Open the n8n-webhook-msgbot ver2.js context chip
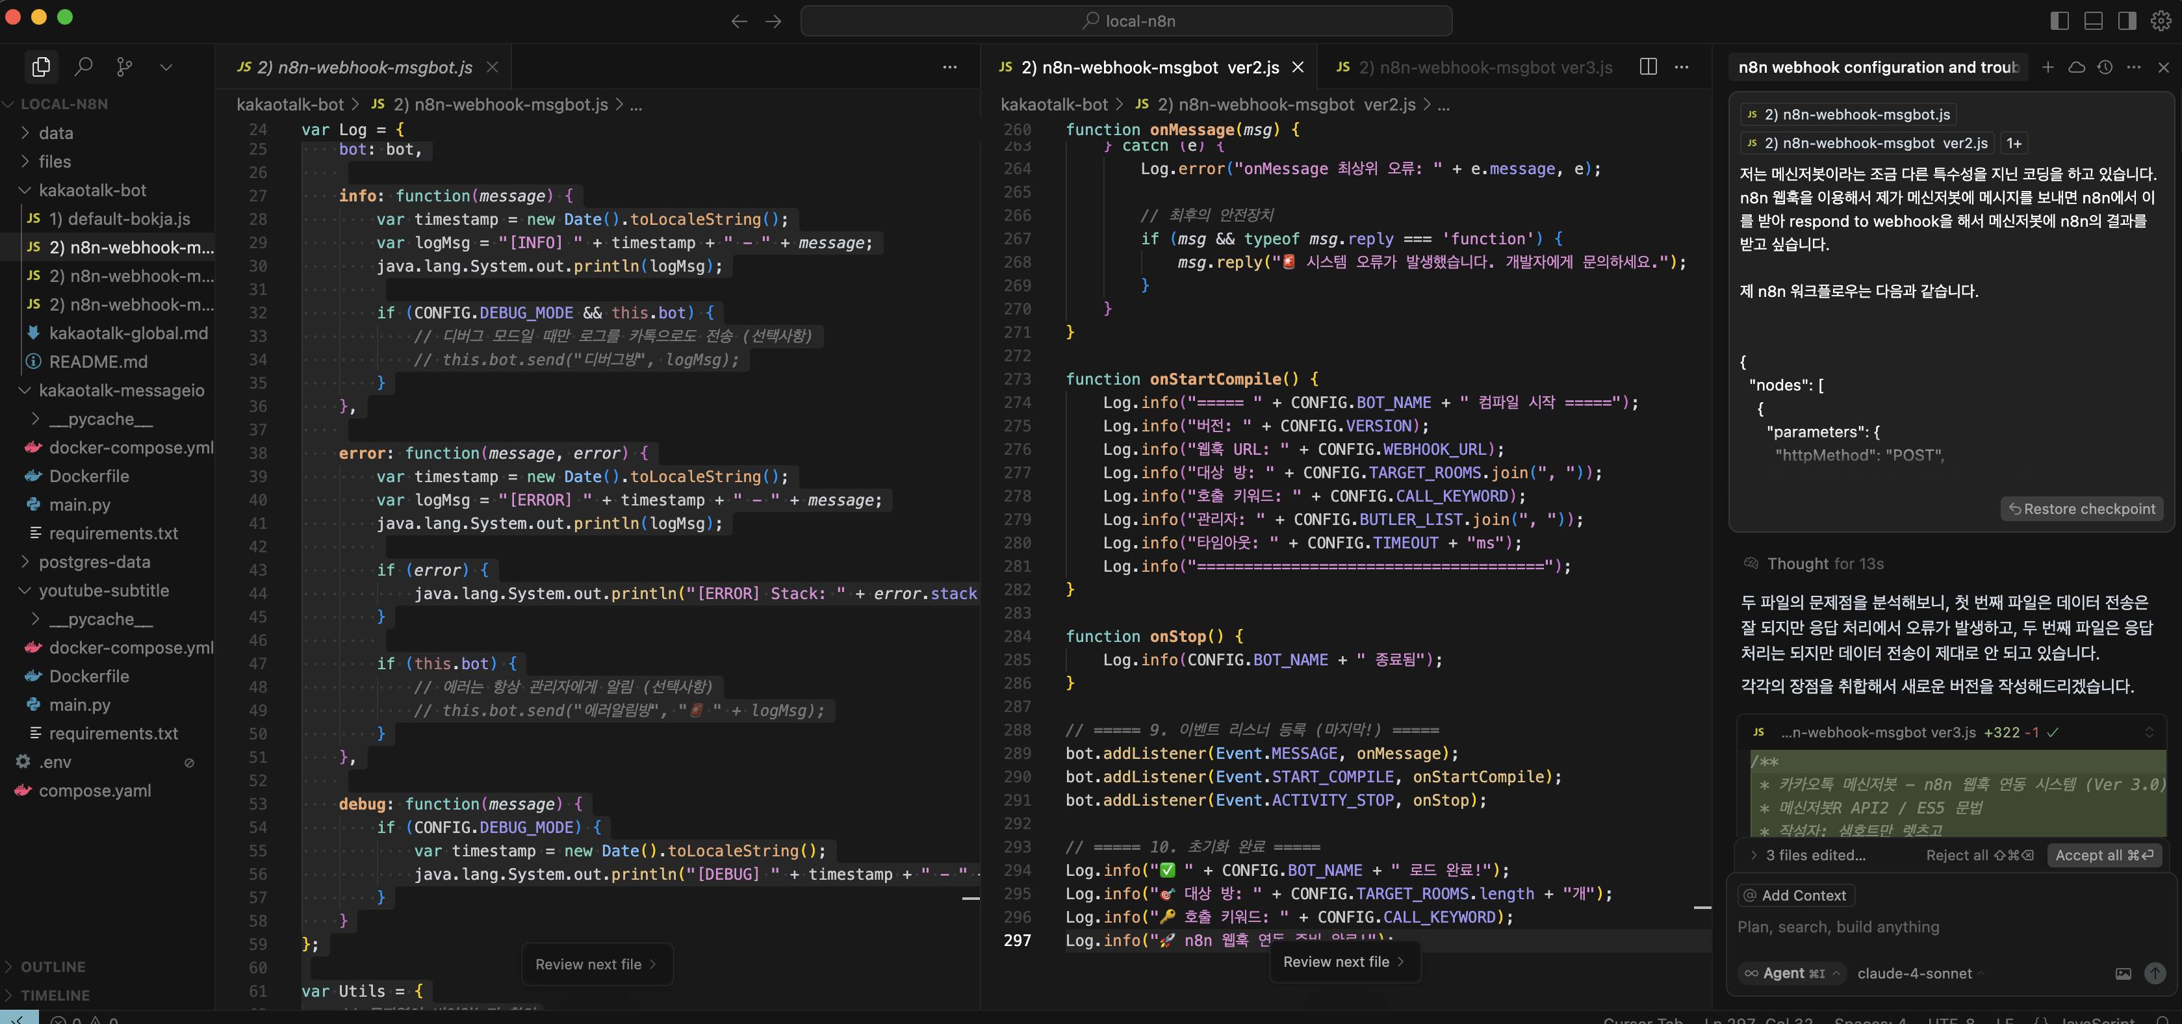Image resolution: width=2182 pixels, height=1024 pixels. 1867,143
